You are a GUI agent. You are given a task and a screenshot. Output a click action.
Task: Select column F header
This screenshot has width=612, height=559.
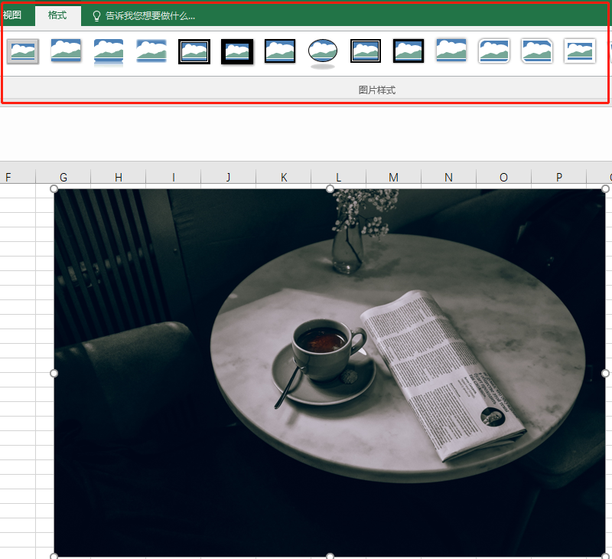point(18,177)
